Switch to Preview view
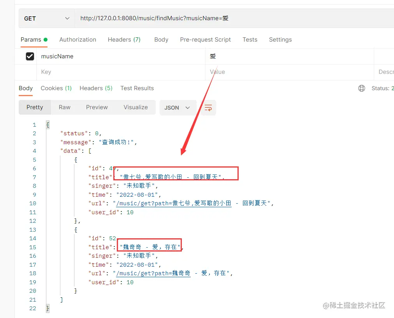The image size is (394, 318). point(97,107)
